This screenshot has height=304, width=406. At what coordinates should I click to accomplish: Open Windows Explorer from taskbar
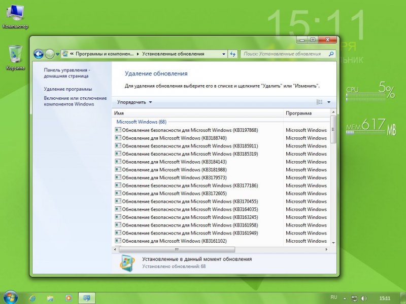tap(50, 298)
